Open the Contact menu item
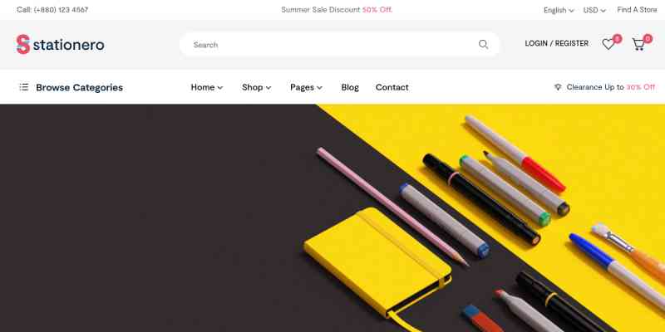This screenshot has height=332, width=665. (x=392, y=87)
